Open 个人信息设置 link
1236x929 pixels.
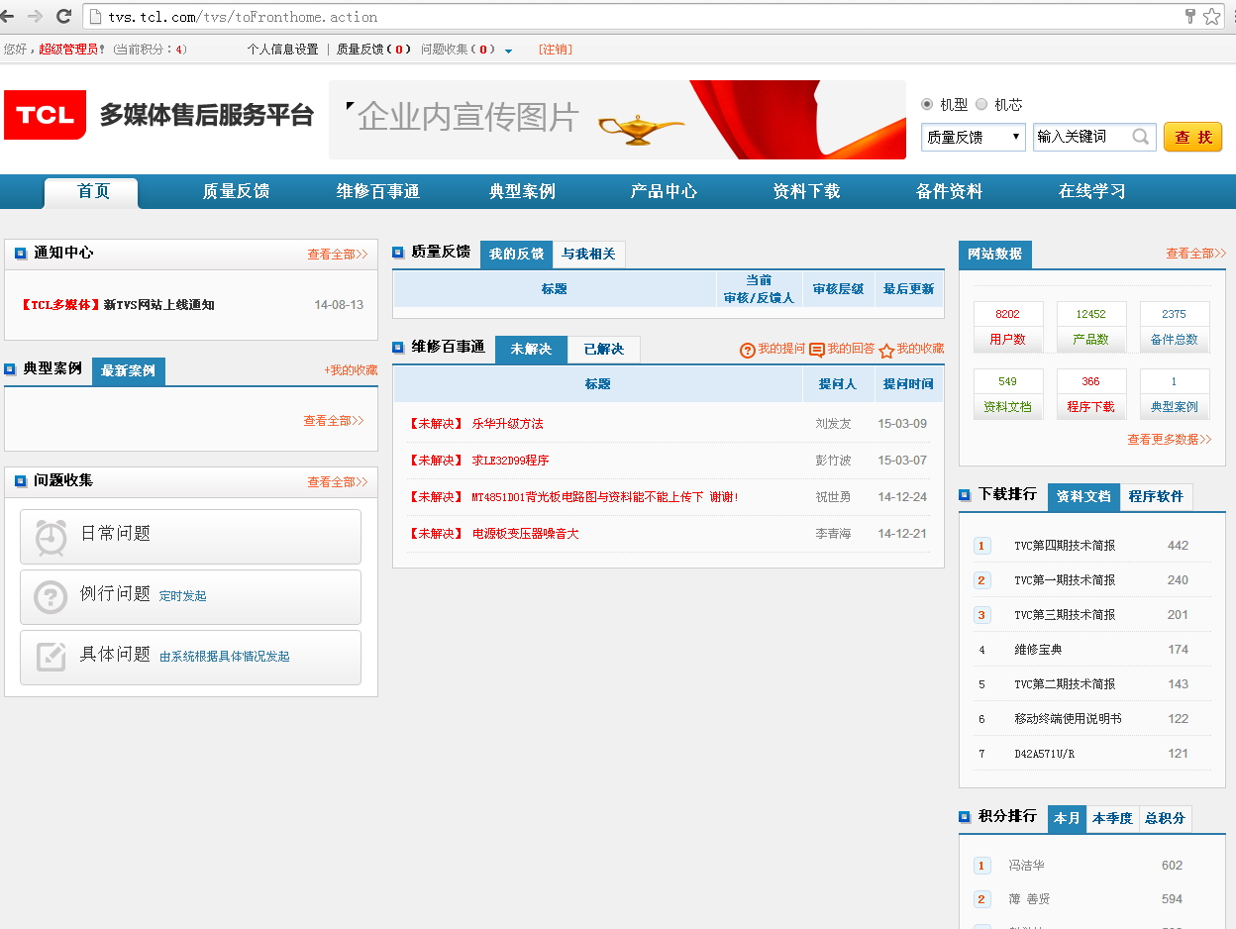click(x=283, y=50)
